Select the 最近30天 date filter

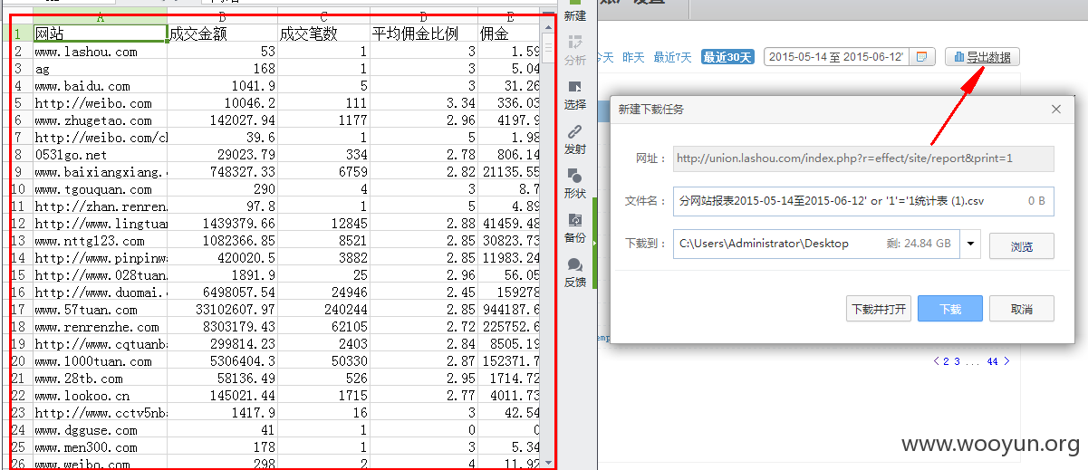pos(727,57)
